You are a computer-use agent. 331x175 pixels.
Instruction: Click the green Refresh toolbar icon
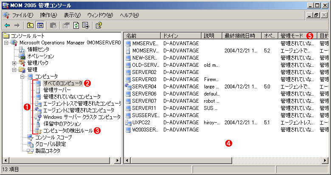(76, 25)
